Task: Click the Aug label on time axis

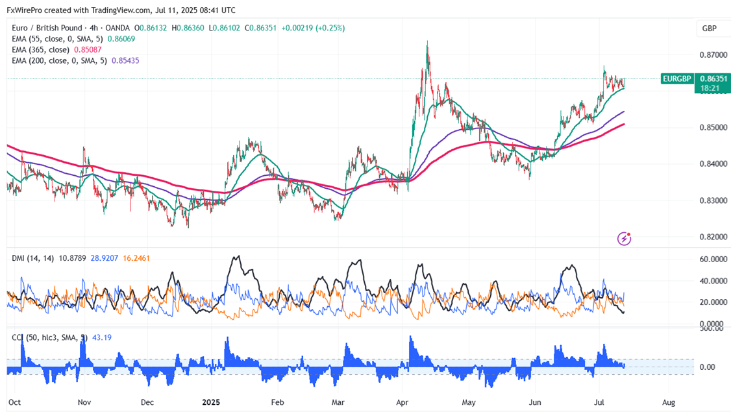Action: (669, 402)
